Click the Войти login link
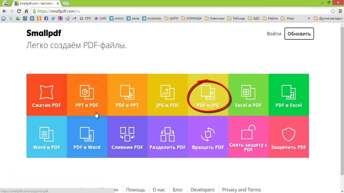 tap(274, 34)
